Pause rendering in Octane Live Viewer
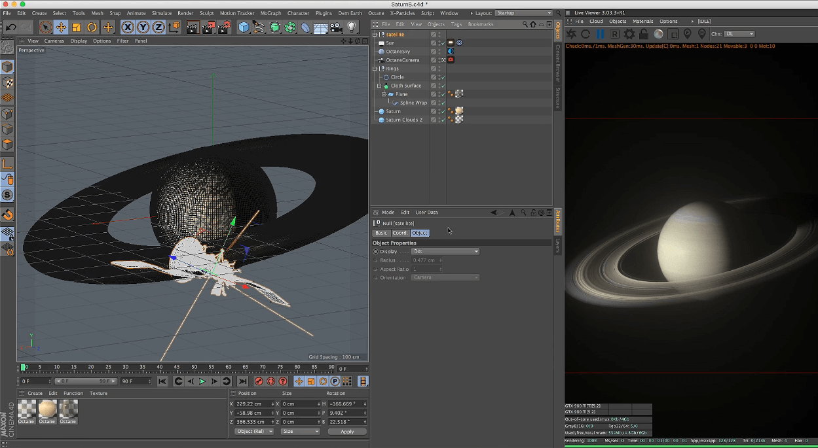This screenshot has height=448, width=818. [x=600, y=34]
